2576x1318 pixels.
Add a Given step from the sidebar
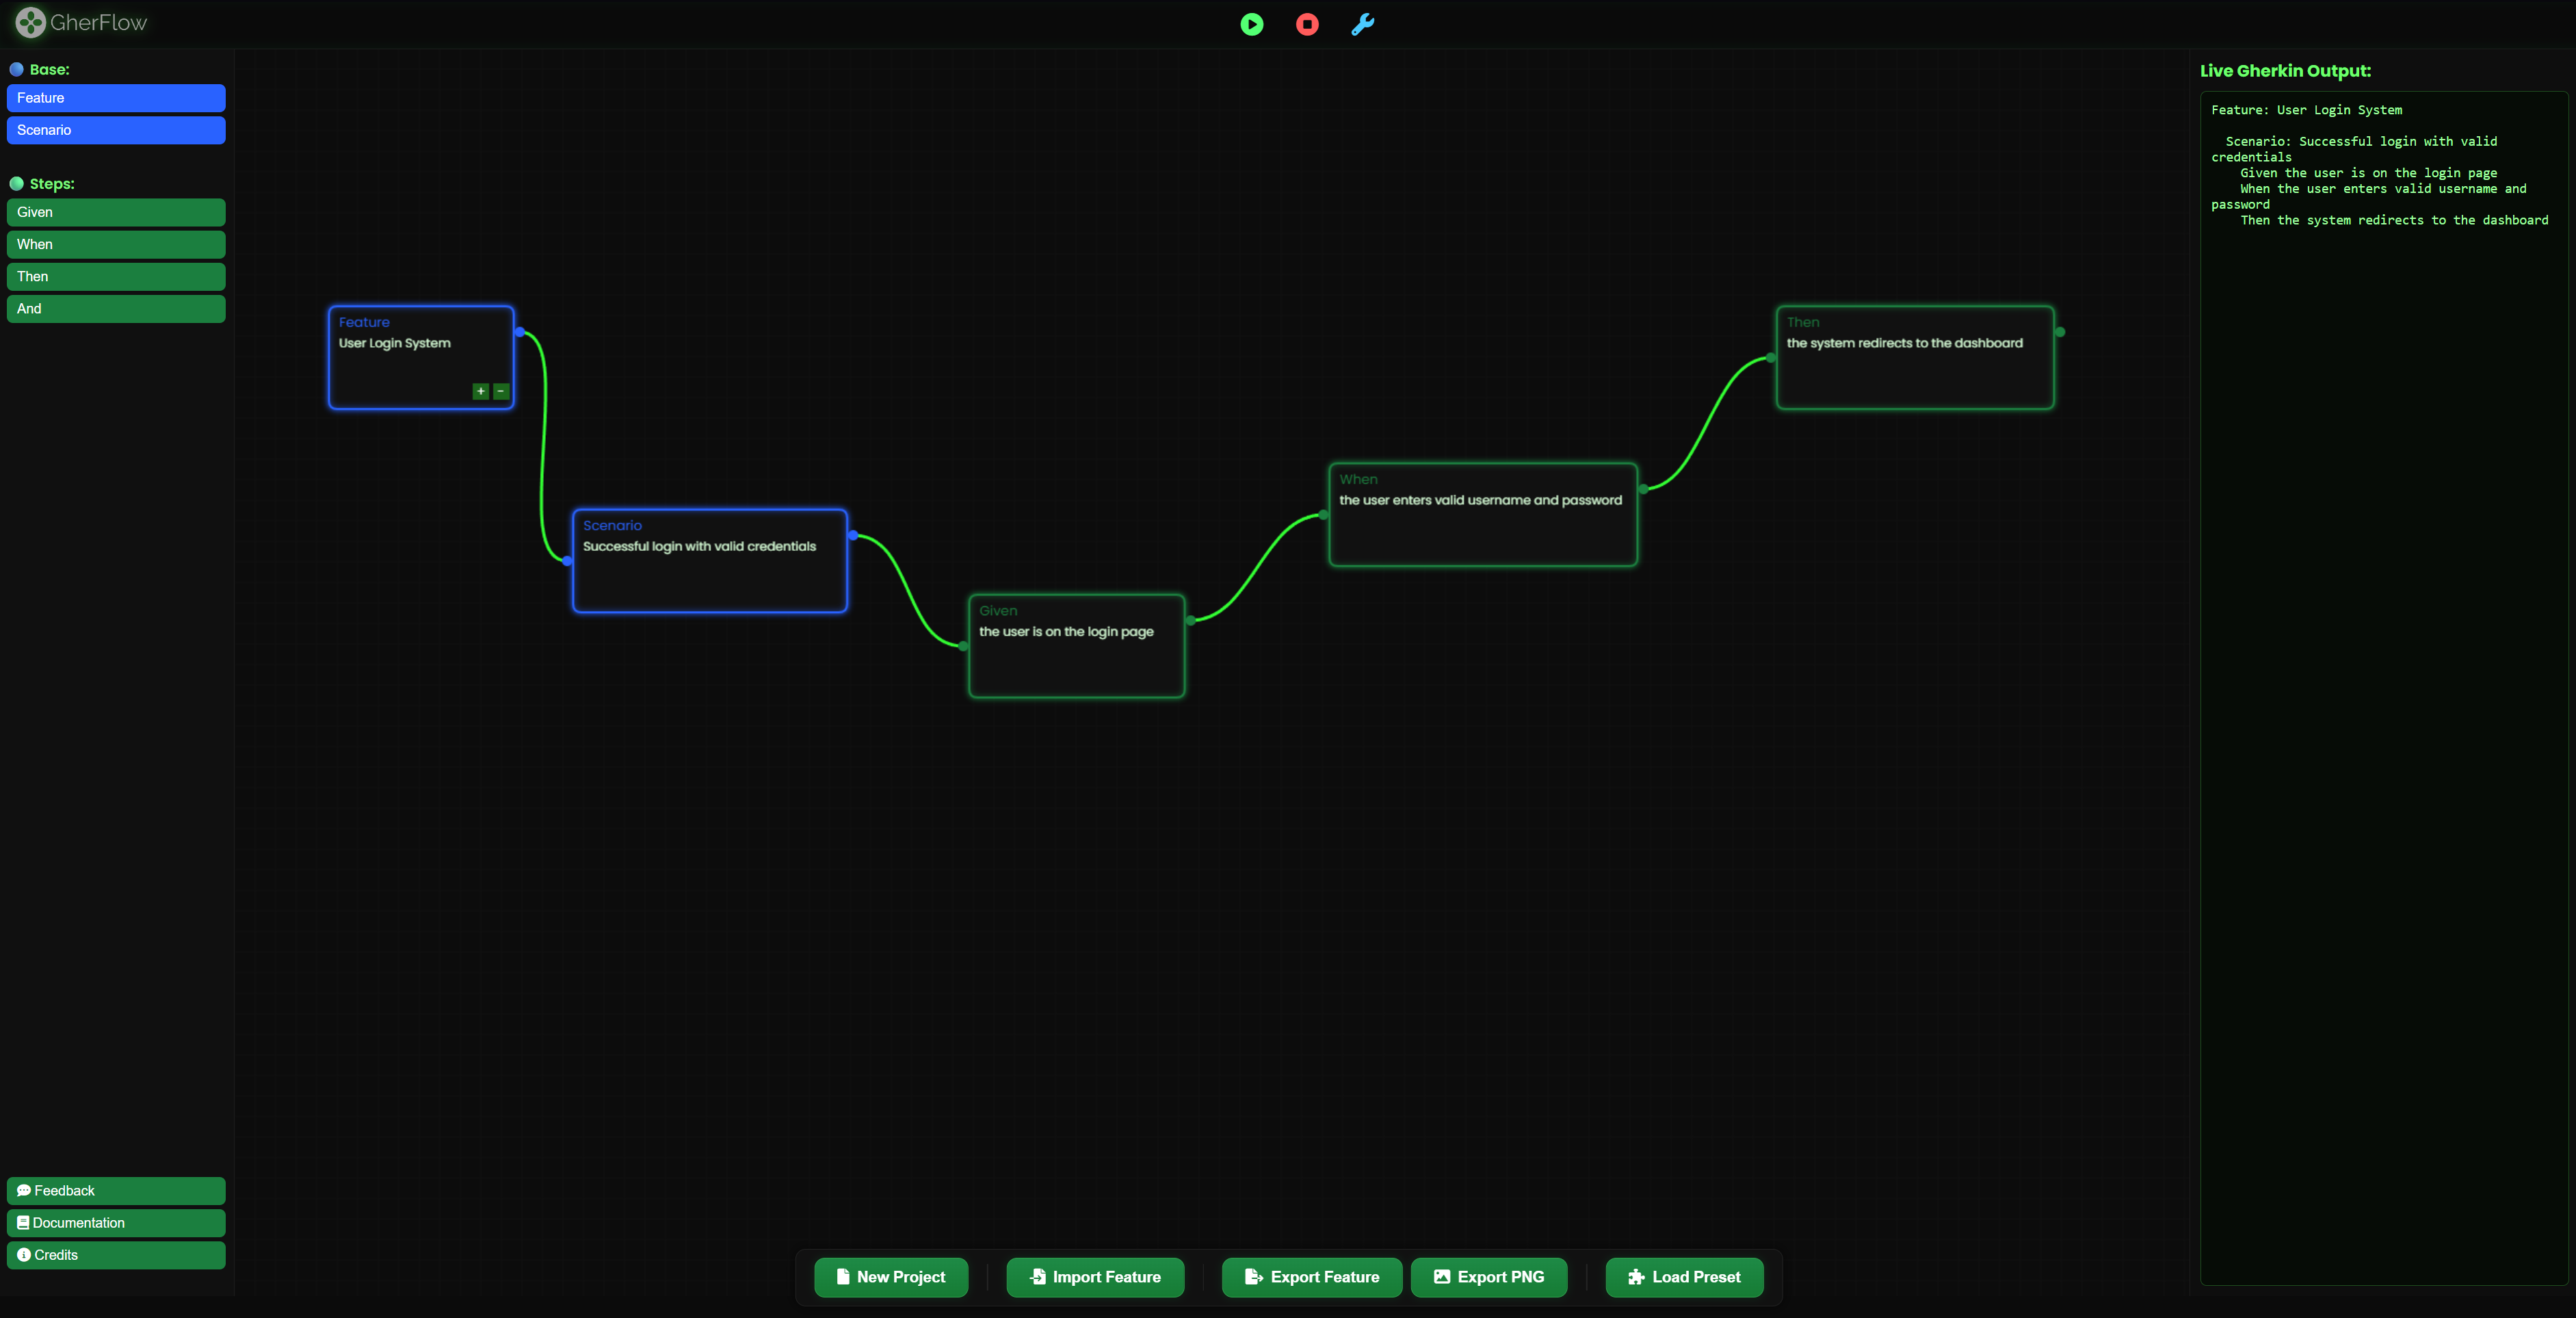tap(115, 211)
